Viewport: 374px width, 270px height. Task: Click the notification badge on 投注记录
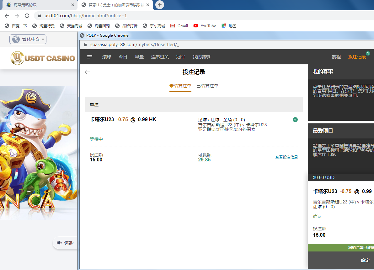(368, 53)
